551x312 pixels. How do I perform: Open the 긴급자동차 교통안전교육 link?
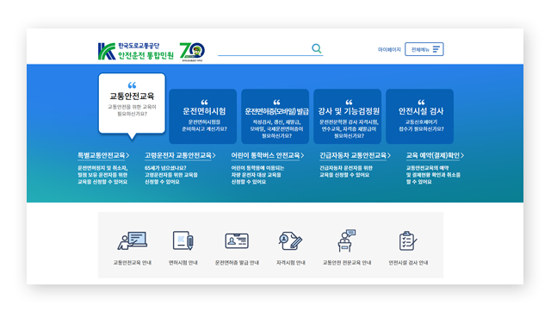(x=355, y=155)
